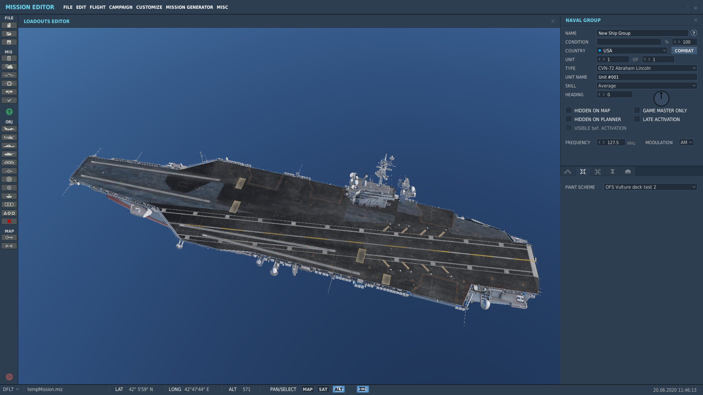The image size is (703, 395).
Task: Open the Campaign menu
Action: tap(120, 7)
